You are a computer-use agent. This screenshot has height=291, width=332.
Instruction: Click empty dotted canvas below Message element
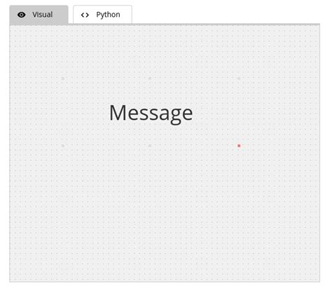163,210
